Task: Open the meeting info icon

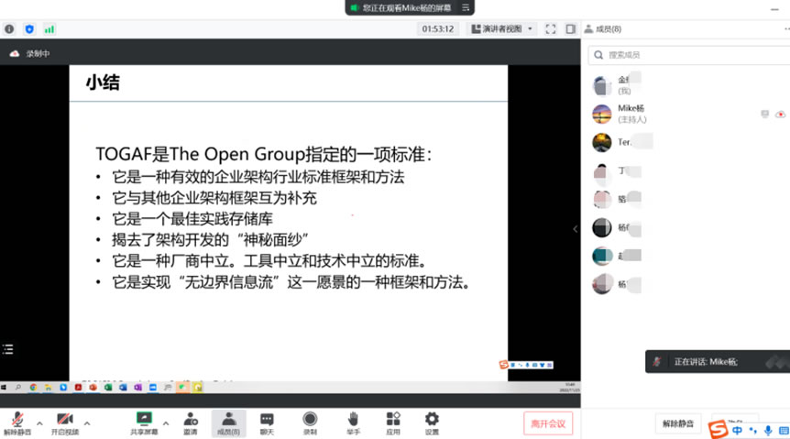Action: [9, 29]
